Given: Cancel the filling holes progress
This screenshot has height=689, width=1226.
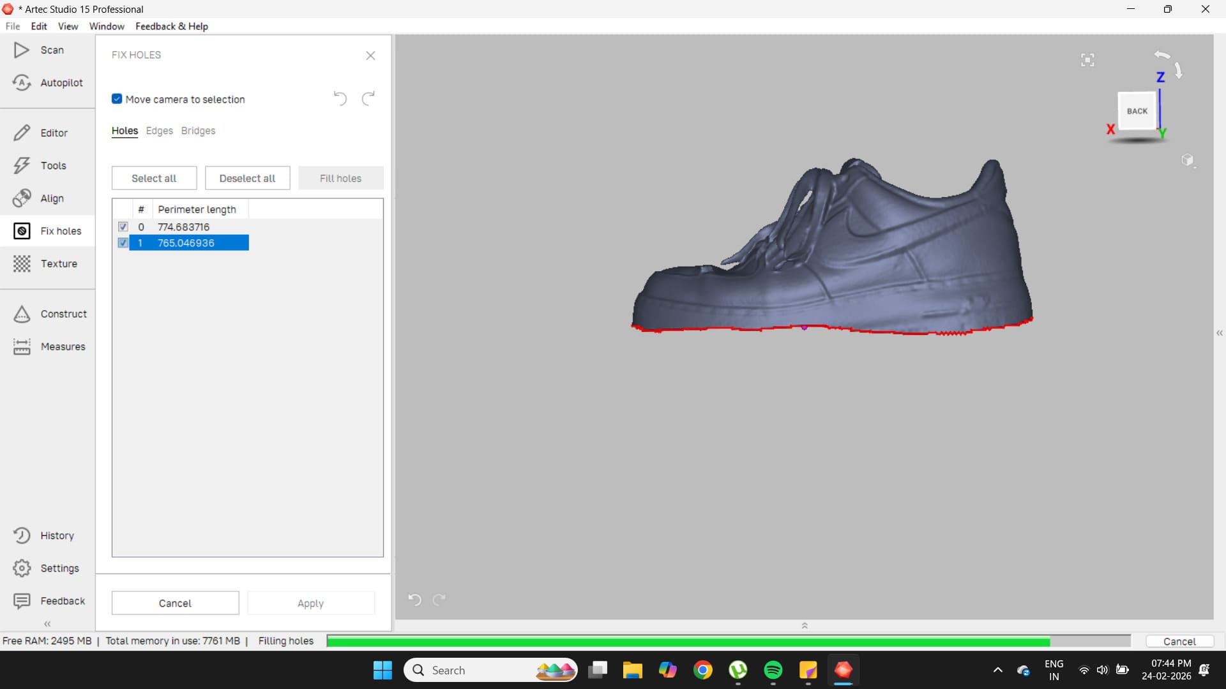Looking at the screenshot, I should click(x=1179, y=641).
